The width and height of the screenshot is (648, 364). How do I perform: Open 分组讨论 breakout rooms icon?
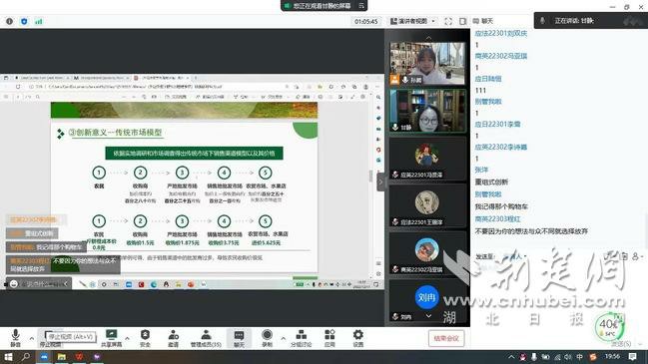click(302, 338)
